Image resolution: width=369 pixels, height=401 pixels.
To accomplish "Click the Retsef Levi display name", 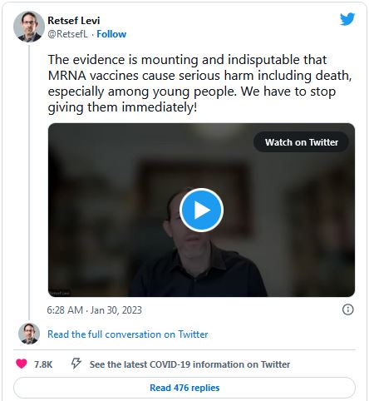I will [x=74, y=21].
